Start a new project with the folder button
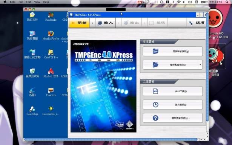 (x=173, y=51)
